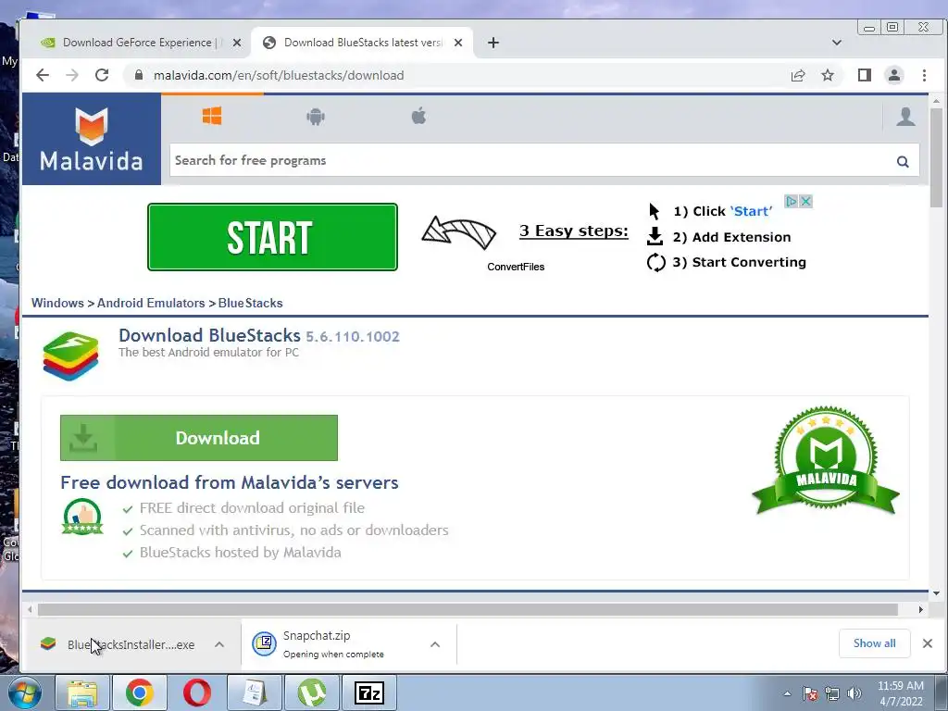The width and height of the screenshot is (948, 711).
Task: Expand the tab search chevron
Action: (837, 43)
